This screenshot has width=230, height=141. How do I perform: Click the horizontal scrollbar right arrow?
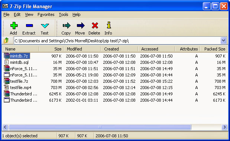tap(224, 127)
